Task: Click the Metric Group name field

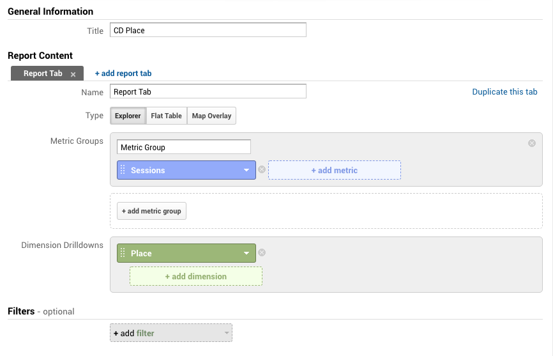Action: [x=184, y=147]
